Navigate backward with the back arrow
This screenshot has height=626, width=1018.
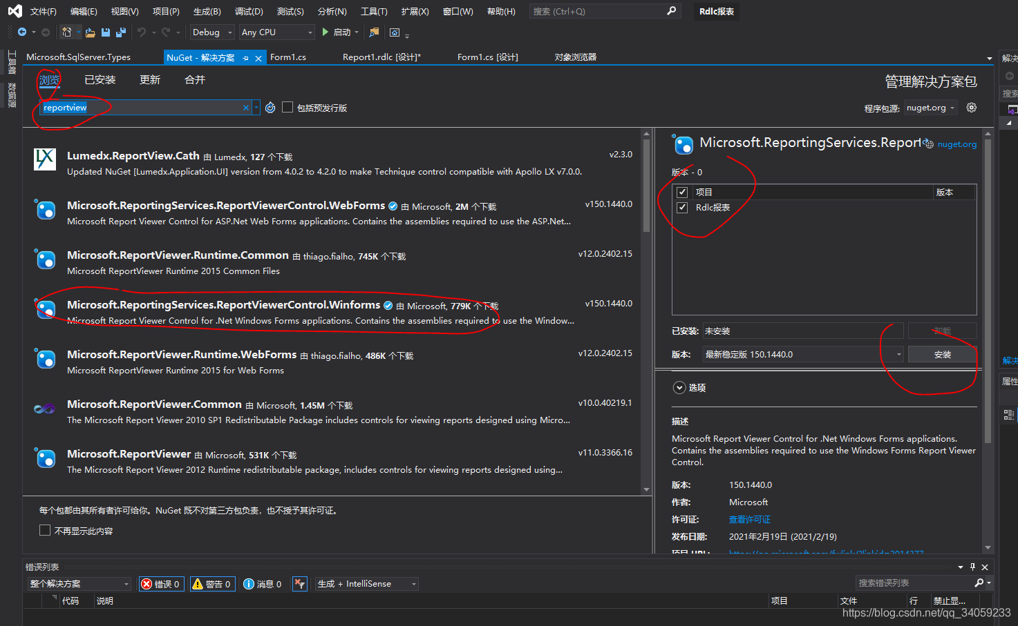22,32
